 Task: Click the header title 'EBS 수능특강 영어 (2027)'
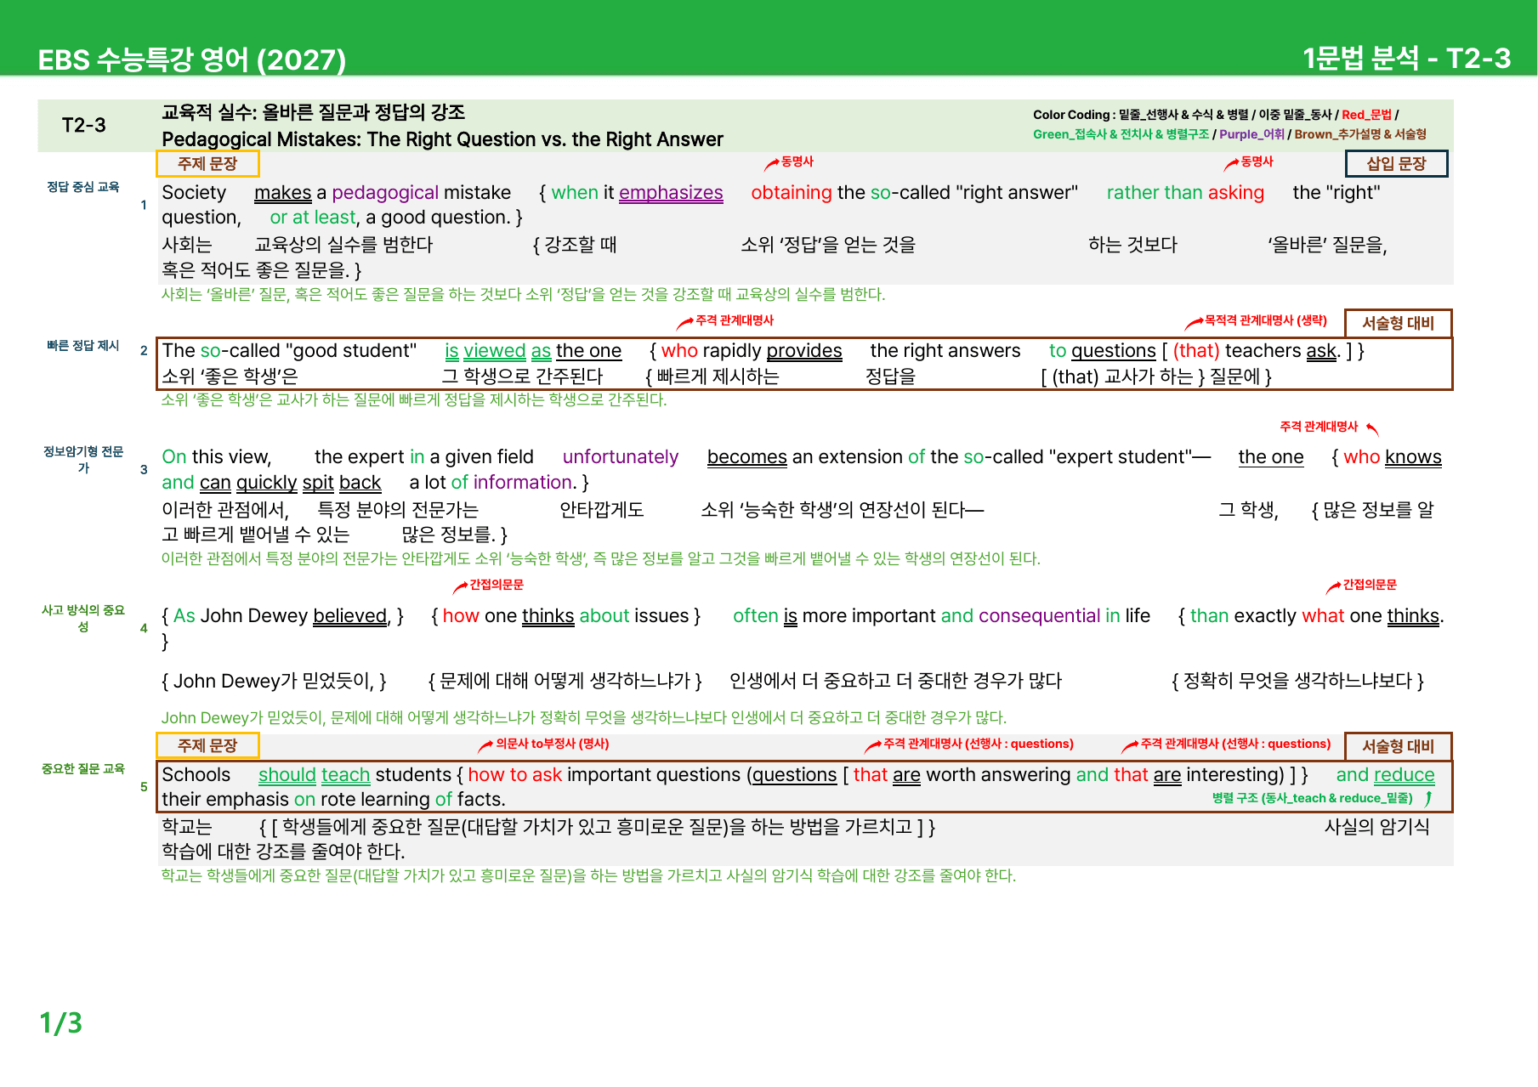pyautogui.click(x=192, y=59)
